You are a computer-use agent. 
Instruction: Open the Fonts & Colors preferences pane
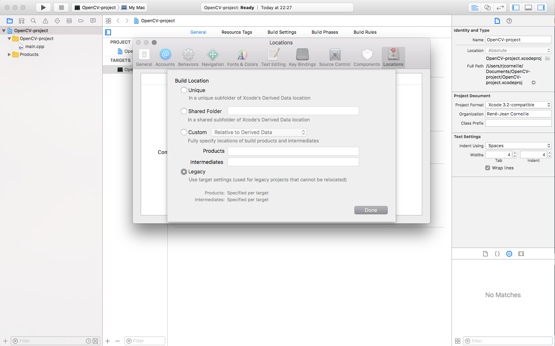click(x=242, y=58)
